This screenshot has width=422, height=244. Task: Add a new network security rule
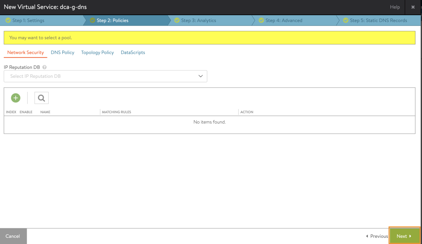16,98
